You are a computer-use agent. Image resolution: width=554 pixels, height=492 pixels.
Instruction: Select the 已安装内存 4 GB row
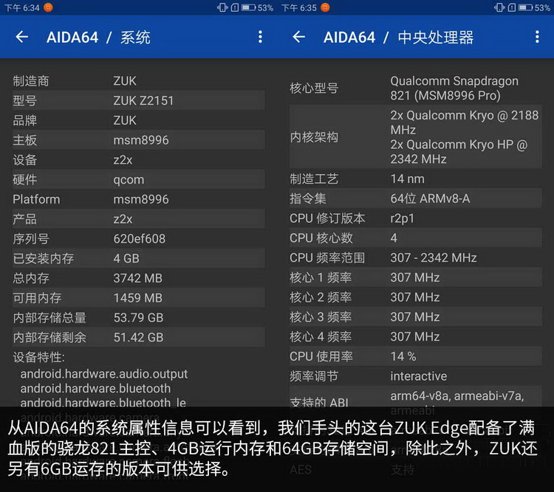click(x=139, y=258)
